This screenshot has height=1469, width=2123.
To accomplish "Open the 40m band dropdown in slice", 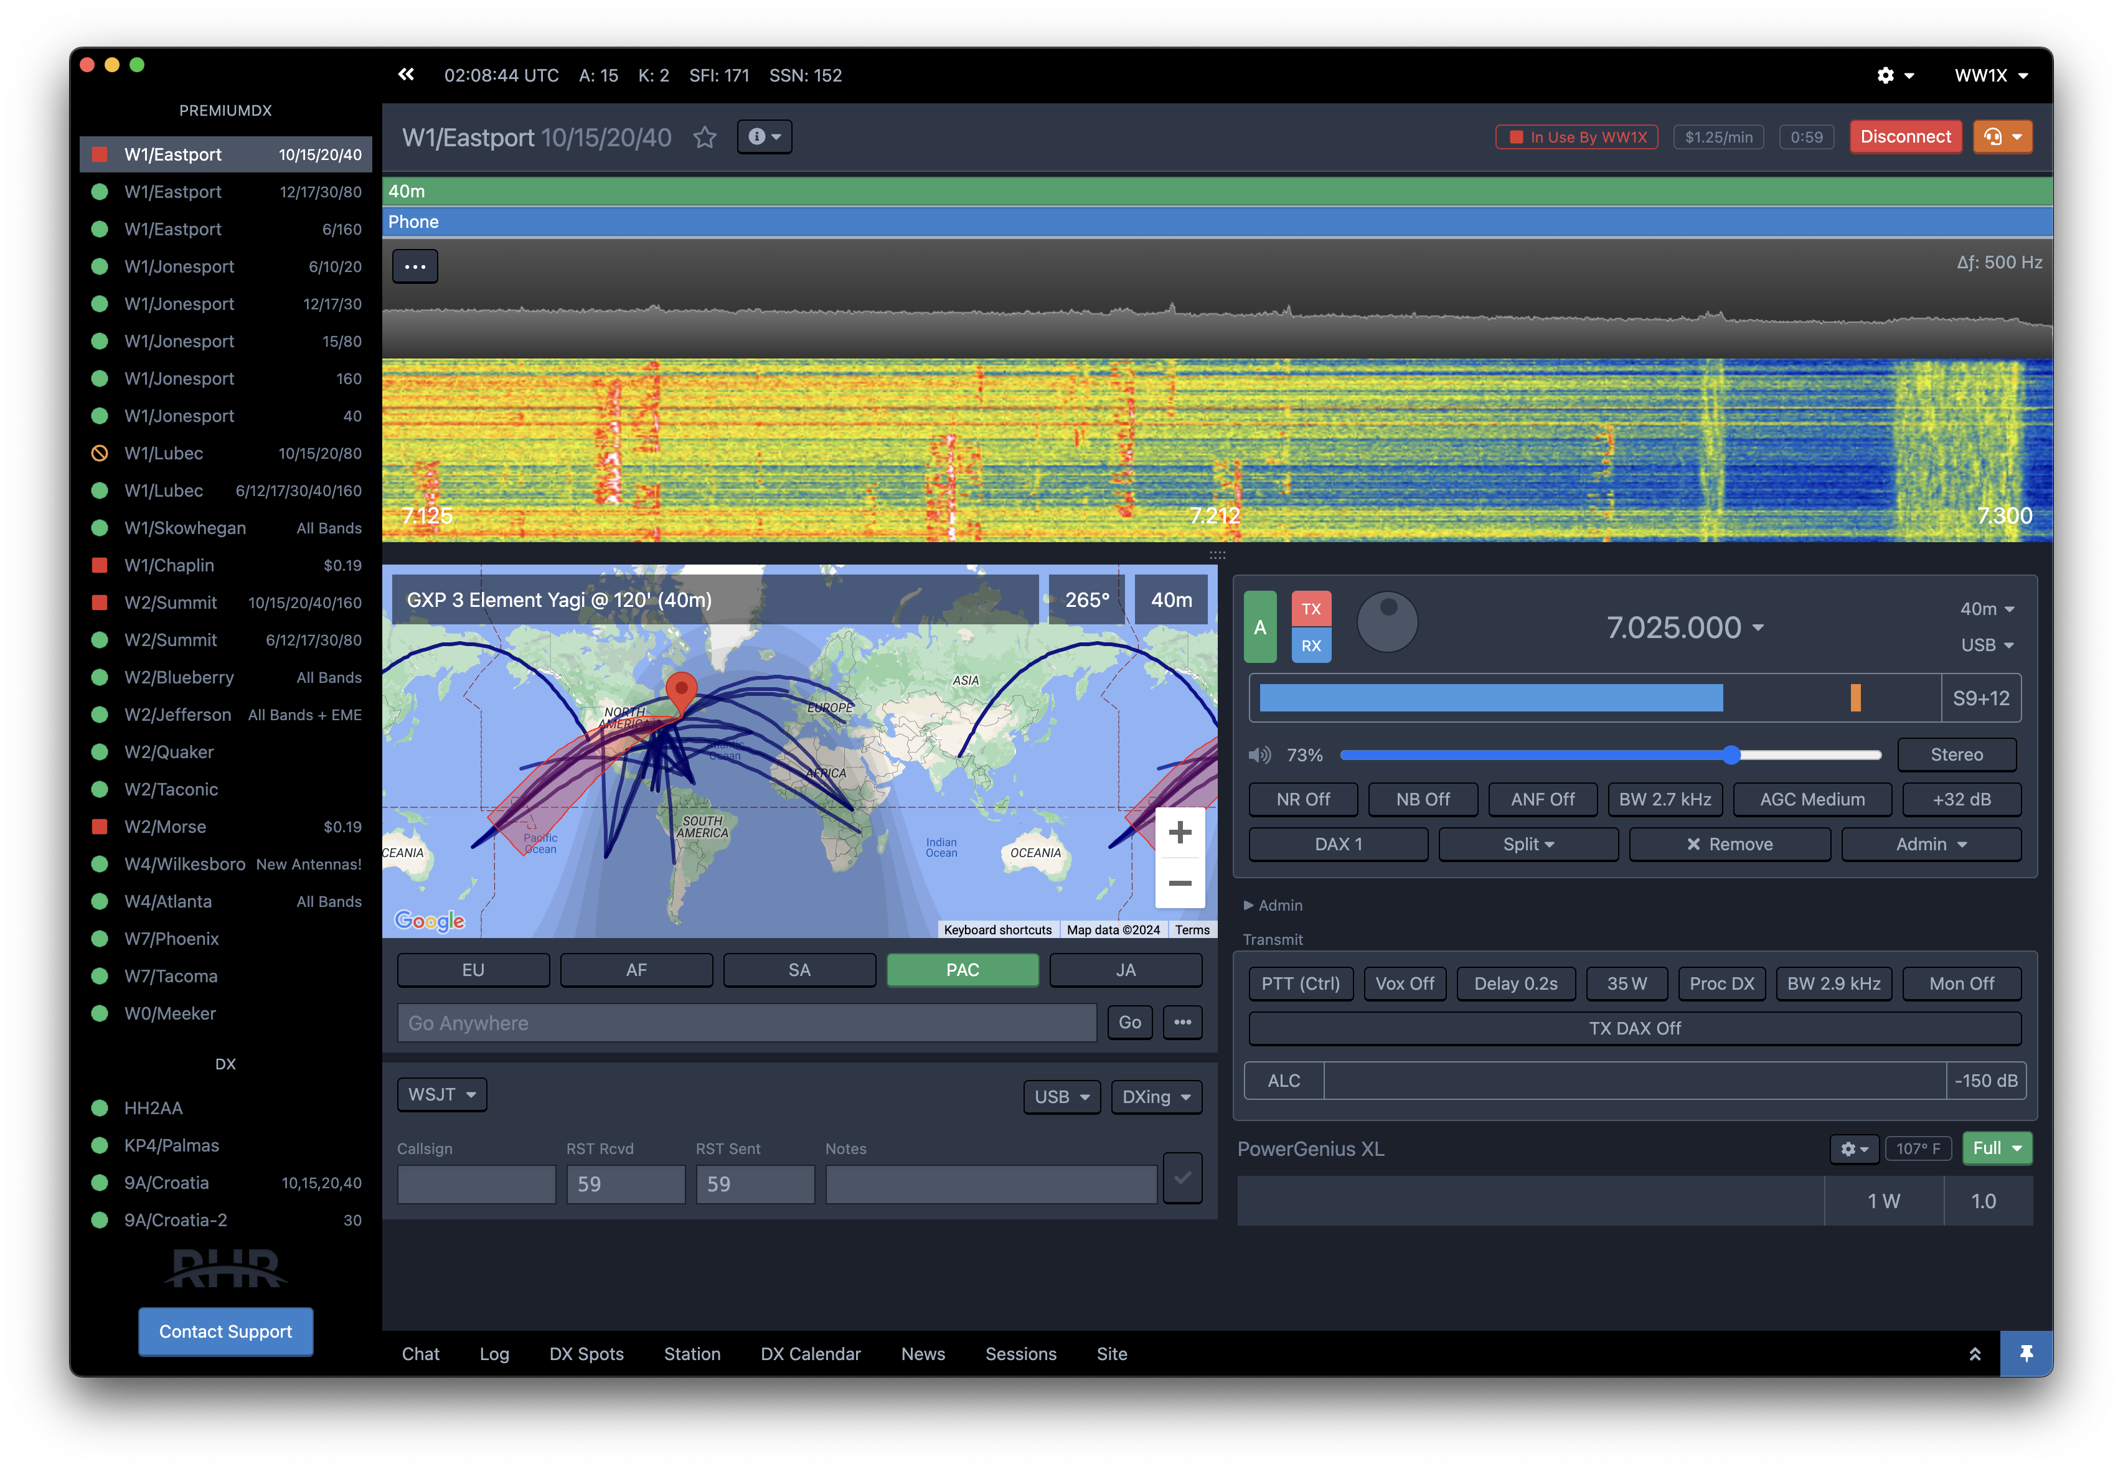I will (x=1987, y=608).
